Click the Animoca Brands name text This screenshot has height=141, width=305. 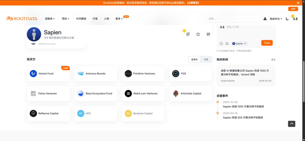click(96, 74)
